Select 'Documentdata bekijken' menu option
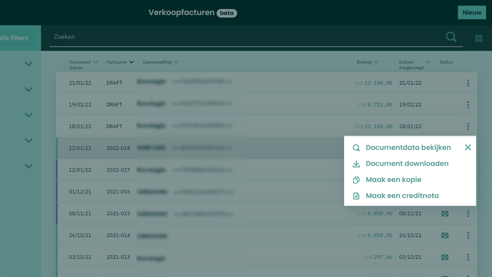Viewport: 492px width, 277px height. (408, 147)
